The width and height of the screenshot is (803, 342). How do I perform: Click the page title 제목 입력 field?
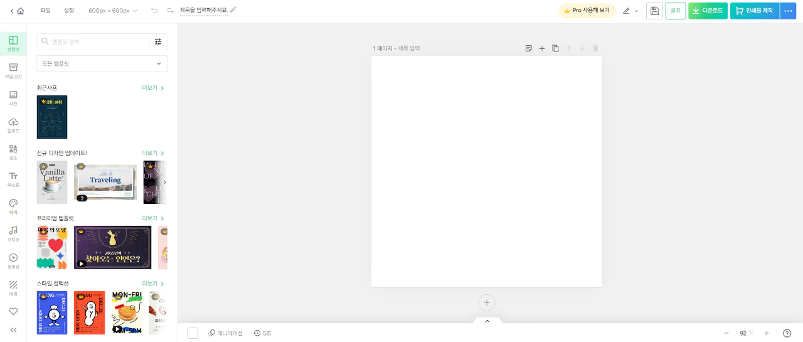pos(409,48)
